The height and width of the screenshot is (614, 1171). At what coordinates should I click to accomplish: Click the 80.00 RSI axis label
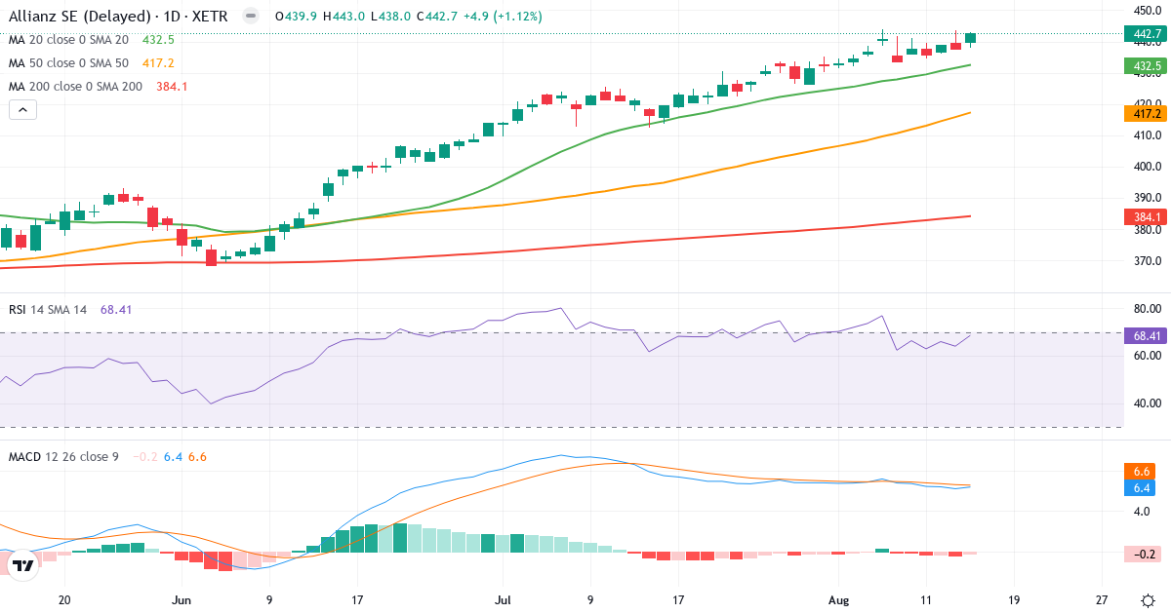[x=1147, y=309]
